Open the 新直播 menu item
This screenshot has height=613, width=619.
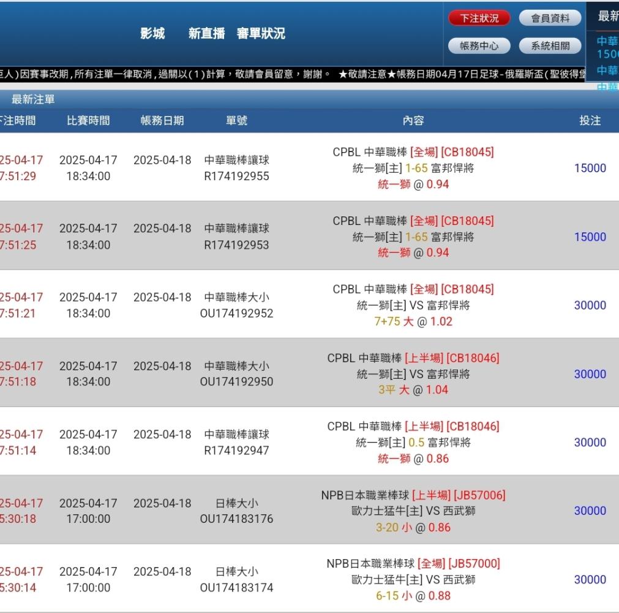(x=206, y=34)
